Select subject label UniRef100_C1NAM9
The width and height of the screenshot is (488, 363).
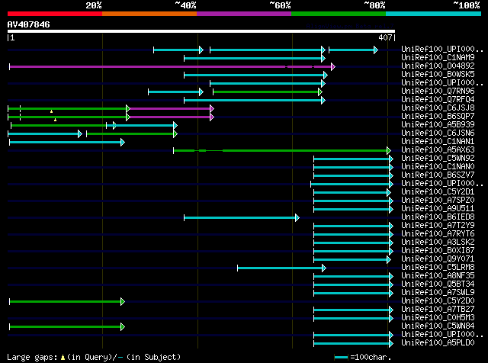438,57
